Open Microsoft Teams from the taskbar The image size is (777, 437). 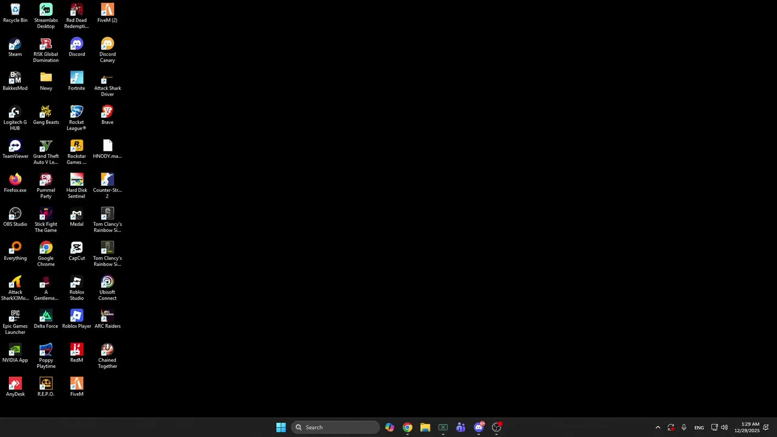point(461,427)
